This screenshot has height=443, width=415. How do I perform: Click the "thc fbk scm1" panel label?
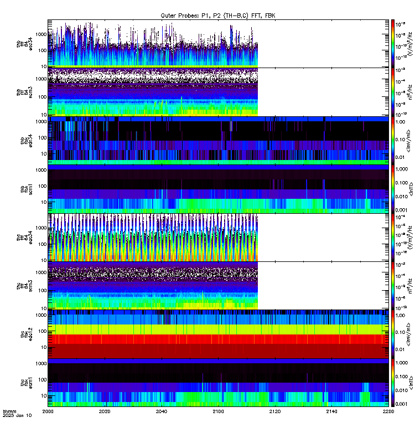point(26,383)
